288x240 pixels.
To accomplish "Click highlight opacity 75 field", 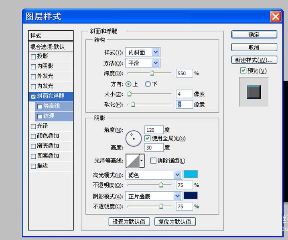I will click(184, 185).
